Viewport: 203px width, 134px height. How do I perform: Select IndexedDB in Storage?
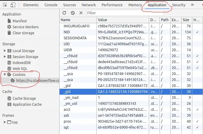click(x=21, y=63)
